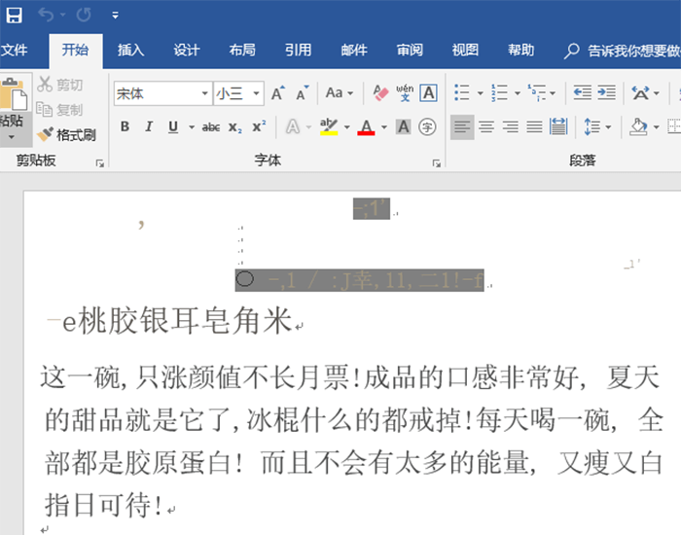Click the 告诉我你想要做 search box
The image size is (681, 535).
click(x=632, y=51)
